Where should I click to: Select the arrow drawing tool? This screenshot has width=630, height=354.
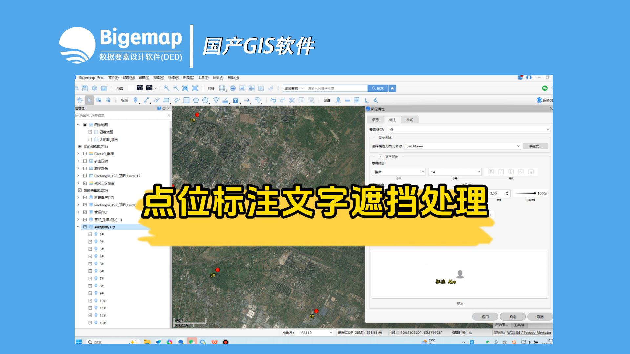[x=247, y=100]
